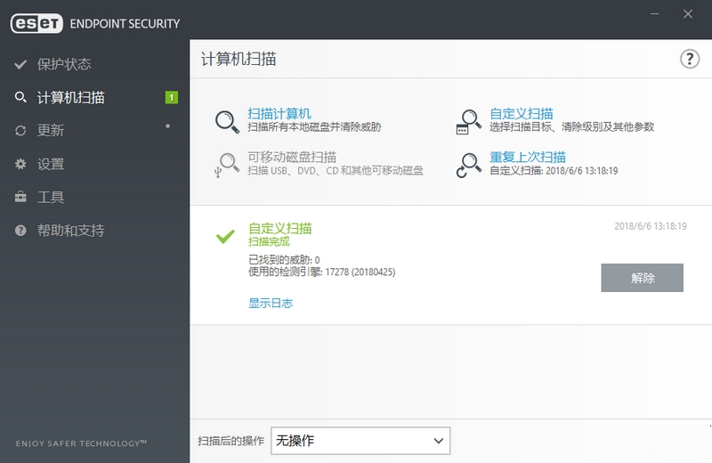Open help via the question mark icon
The height and width of the screenshot is (463, 712).
point(690,59)
